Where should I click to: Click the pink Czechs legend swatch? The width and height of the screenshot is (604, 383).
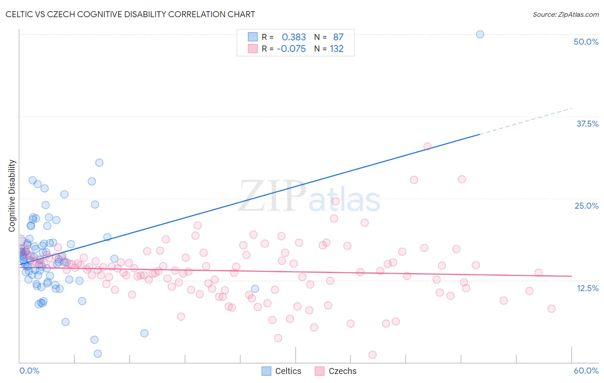(x=319, y=371)
